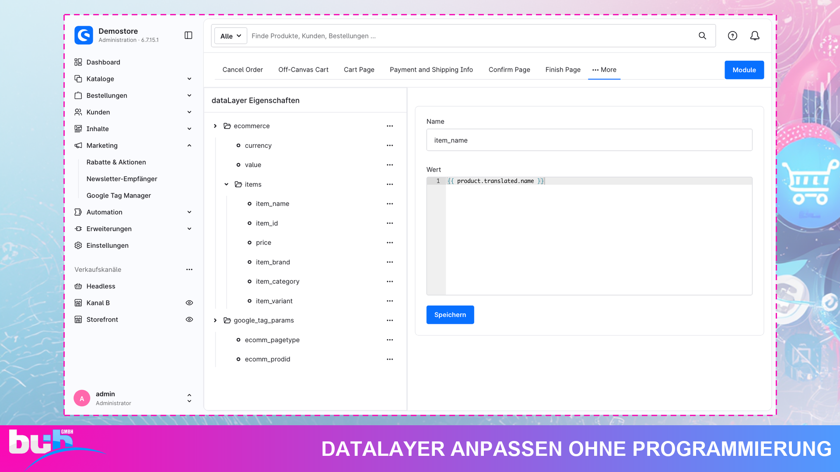Click the Speichern button
This screenshot has height=472, width=840.
[x=450, y=315]
